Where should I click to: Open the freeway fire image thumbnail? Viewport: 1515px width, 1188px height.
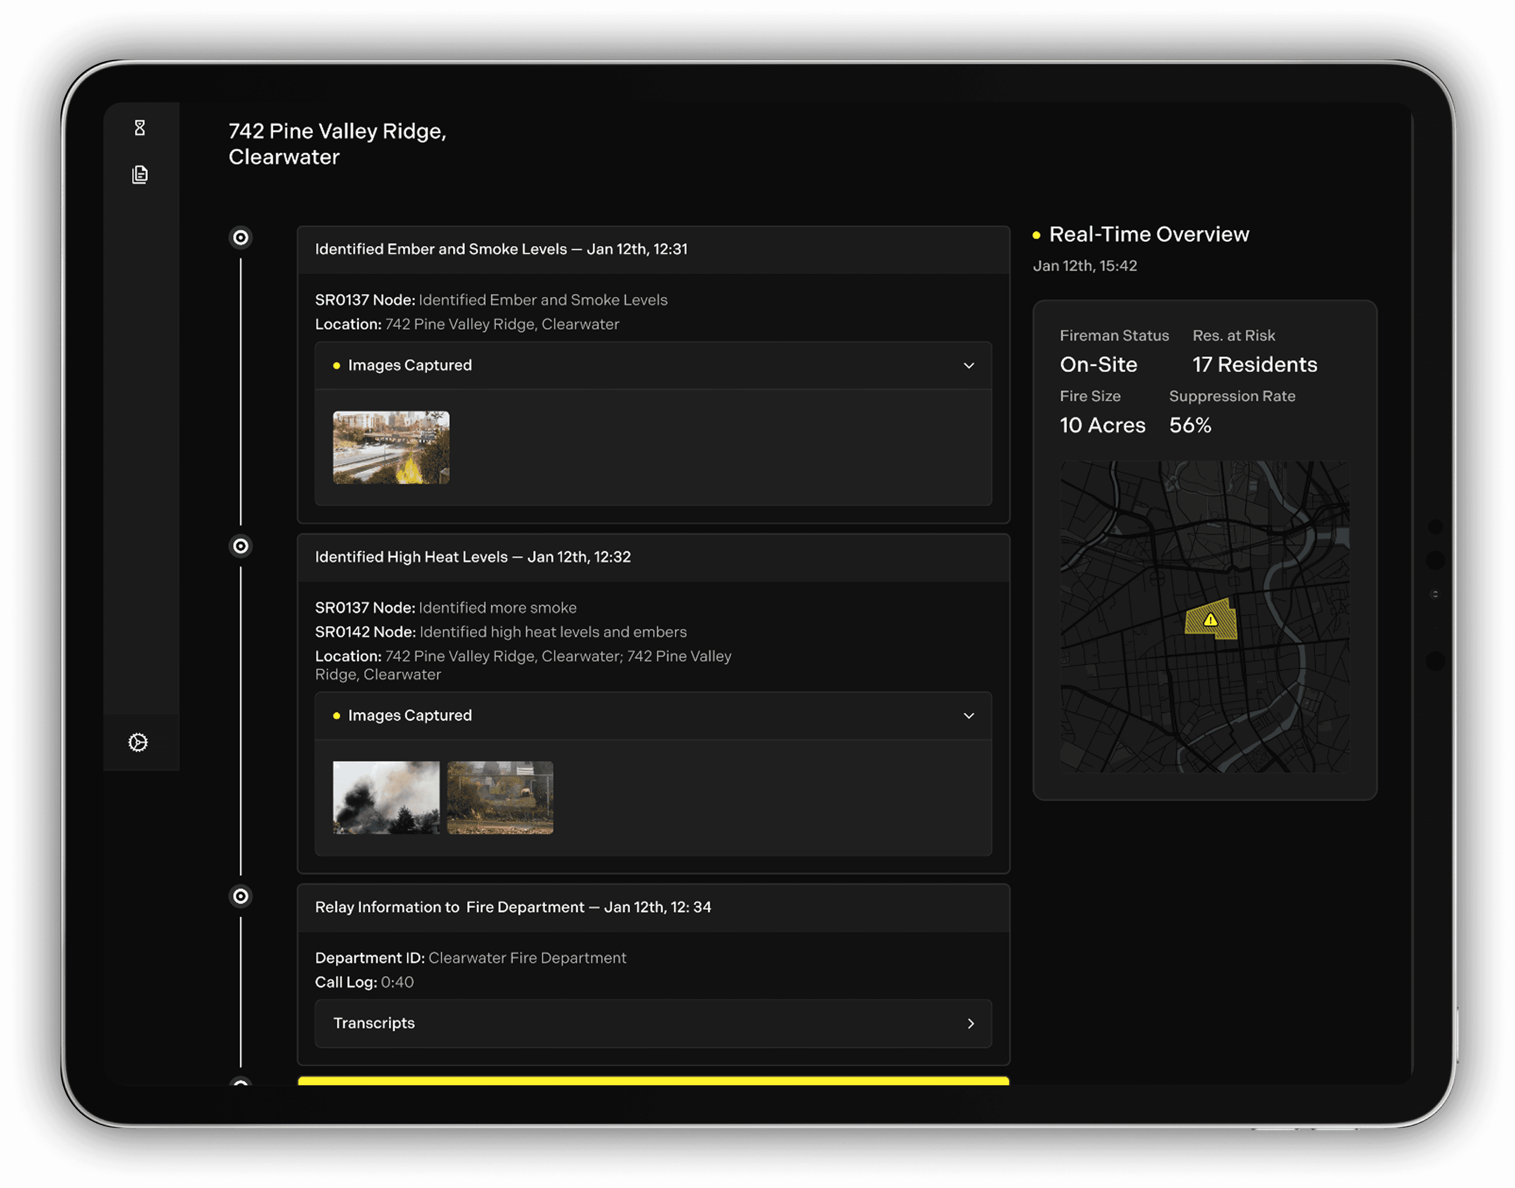(x=391, y=447)
